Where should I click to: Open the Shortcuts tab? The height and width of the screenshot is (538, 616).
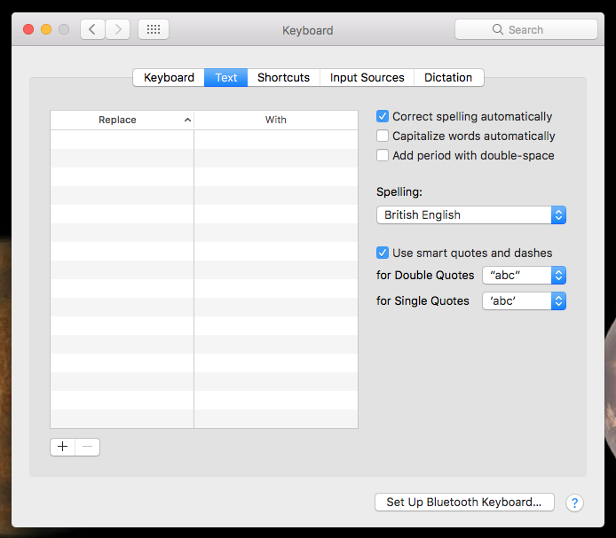point(284,77)
